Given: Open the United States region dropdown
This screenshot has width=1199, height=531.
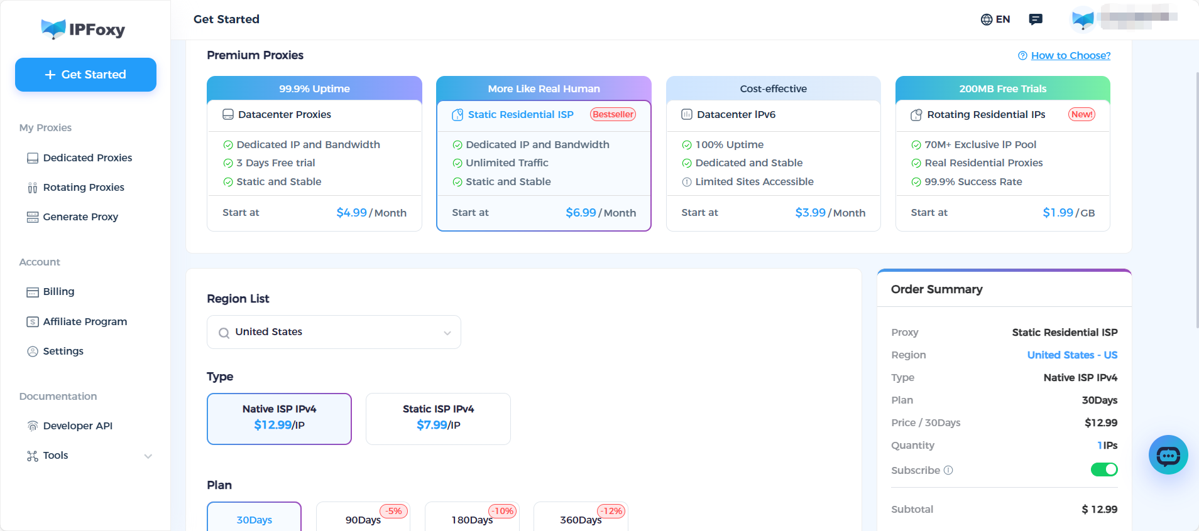Looking at the screenshot, I should [x=334, y=332].
